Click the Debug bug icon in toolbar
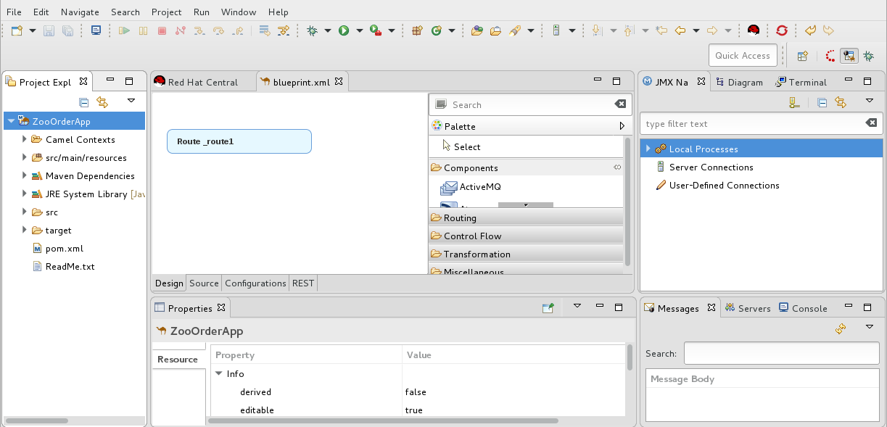This screenshot has width=887, height=427. 312,30
